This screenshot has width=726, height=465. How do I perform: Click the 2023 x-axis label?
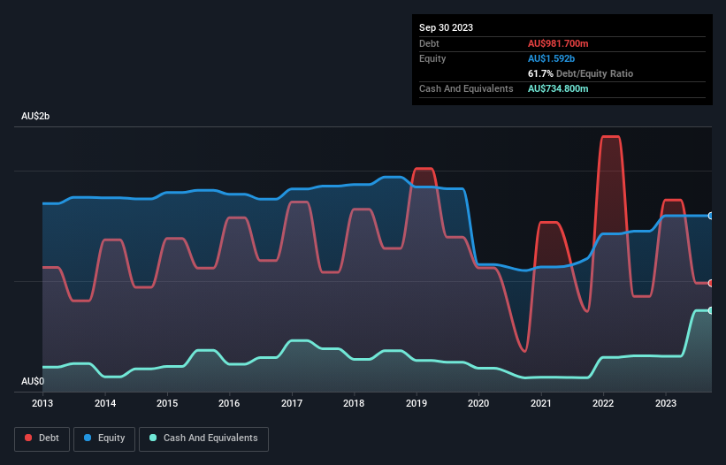(x=666, y=403)
